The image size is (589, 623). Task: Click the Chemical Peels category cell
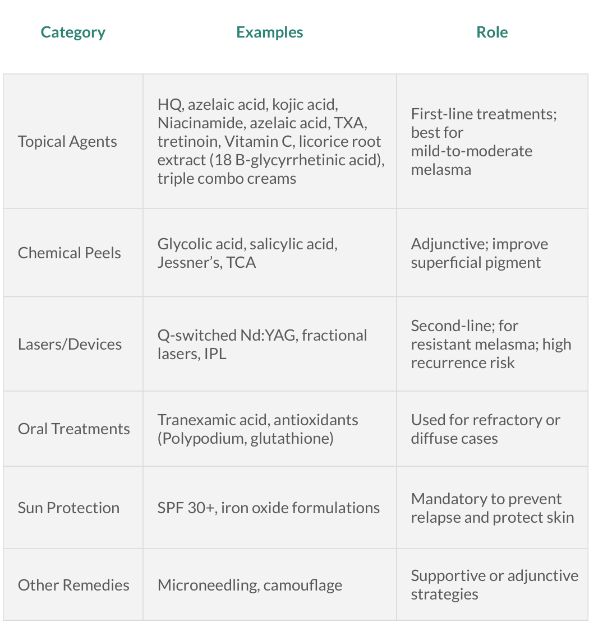point(70,253)
